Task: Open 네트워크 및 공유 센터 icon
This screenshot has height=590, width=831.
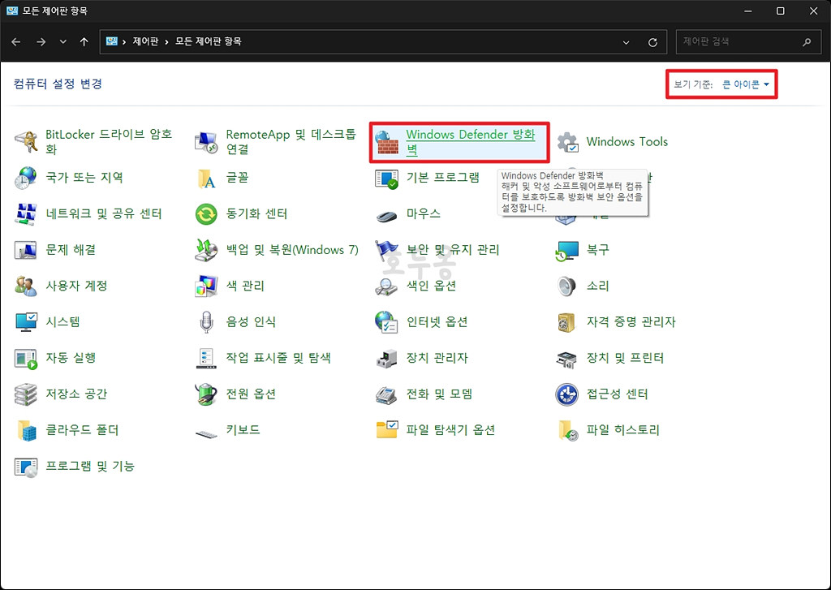Action: [x=25, y=213]
